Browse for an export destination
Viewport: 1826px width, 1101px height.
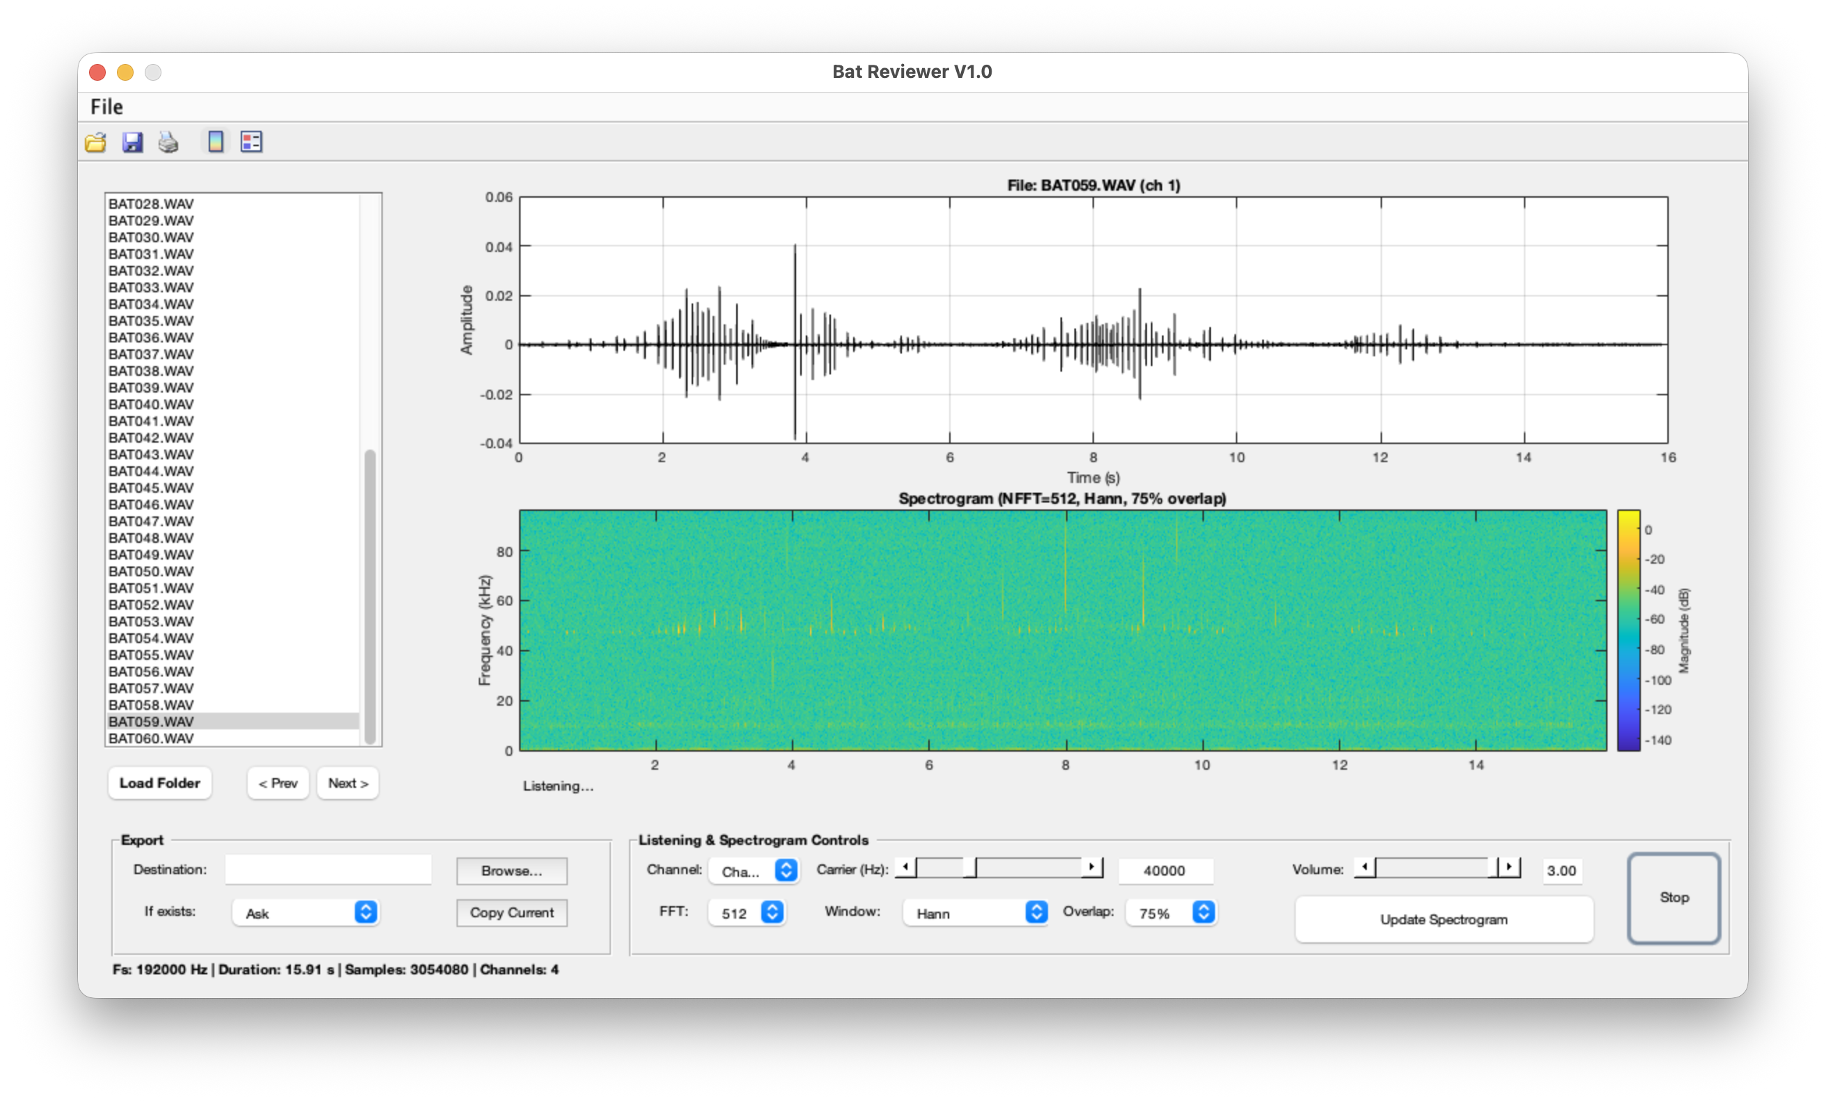point(511,871)
